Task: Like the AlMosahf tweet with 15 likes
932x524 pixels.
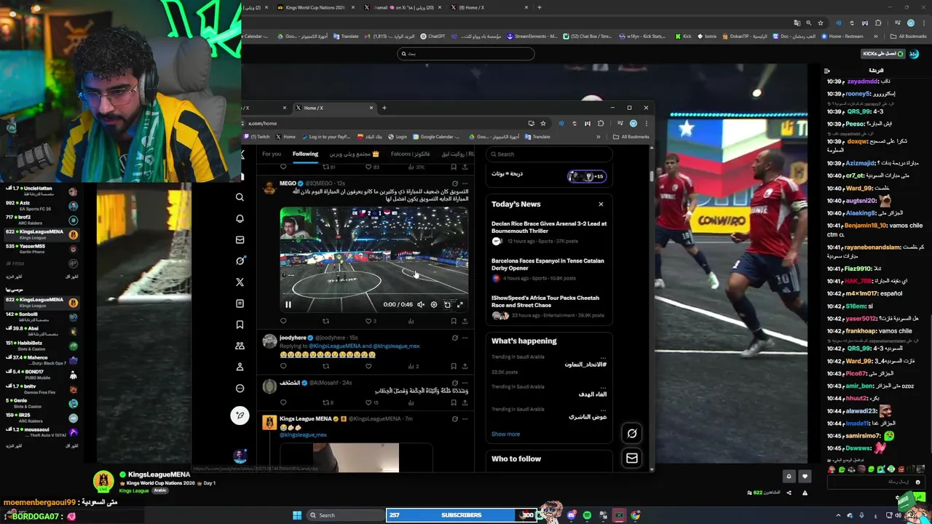Action: (x=371, y=402)
